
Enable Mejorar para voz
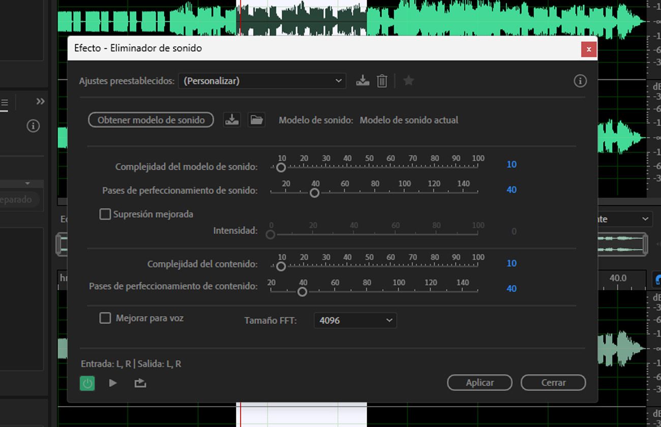point(105,318)
